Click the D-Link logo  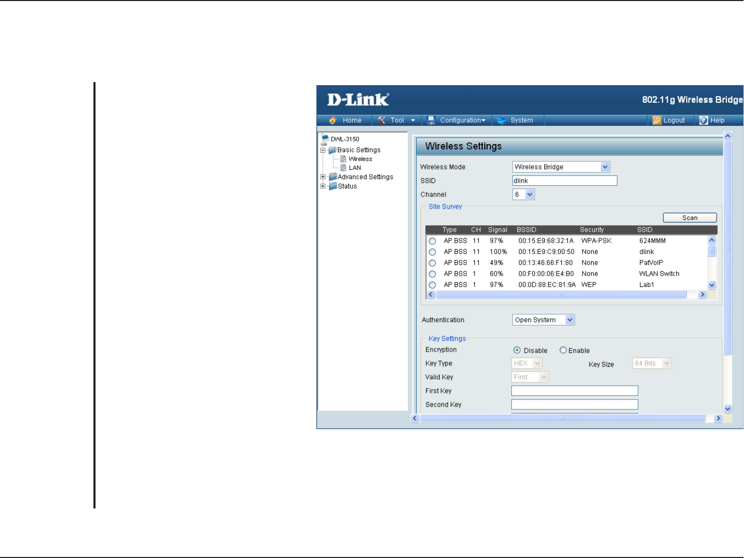[358, 99]
